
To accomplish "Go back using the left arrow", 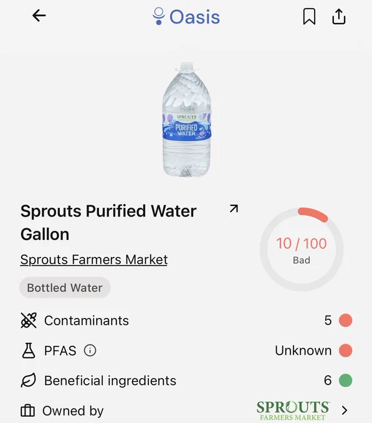I will coord(39,16).
